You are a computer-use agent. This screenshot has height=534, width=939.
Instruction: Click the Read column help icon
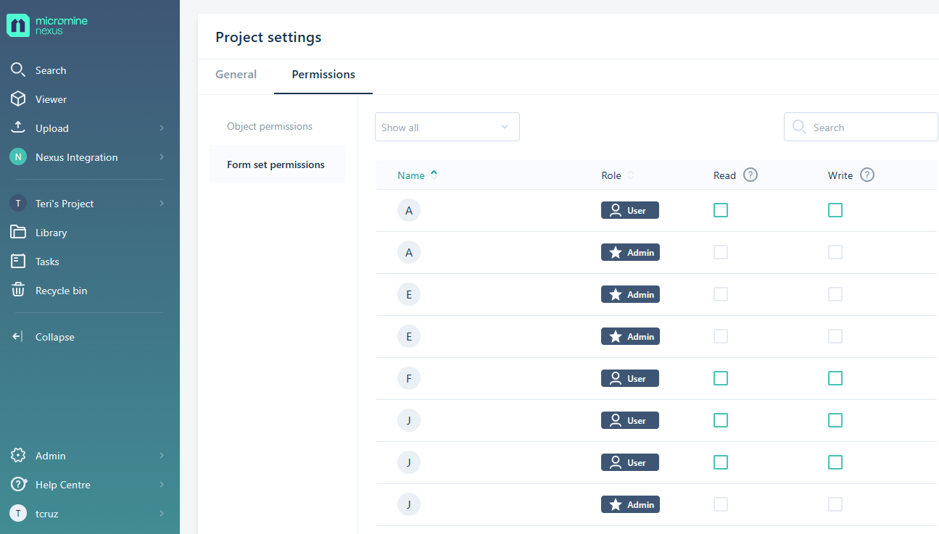[x=750, y=175]
